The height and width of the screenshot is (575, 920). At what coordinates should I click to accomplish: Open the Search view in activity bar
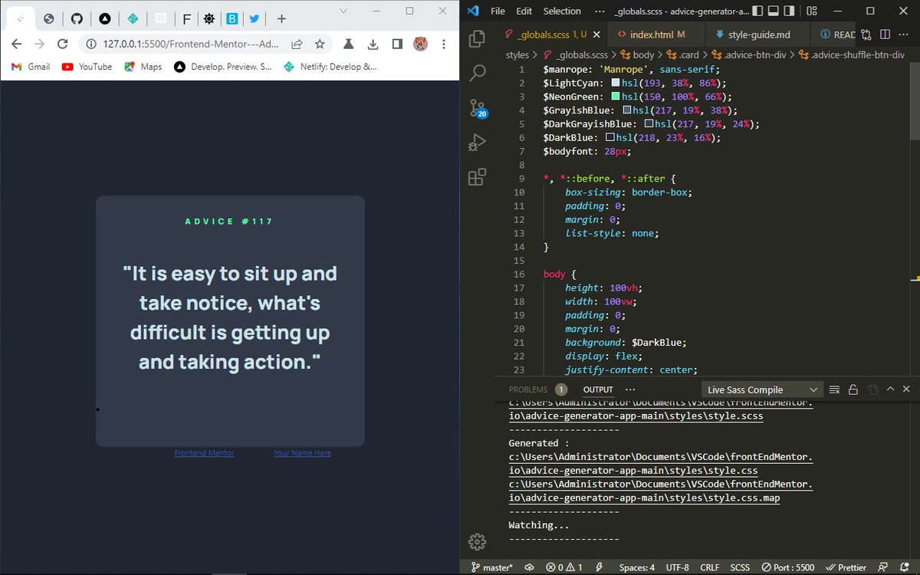[477, 73]
